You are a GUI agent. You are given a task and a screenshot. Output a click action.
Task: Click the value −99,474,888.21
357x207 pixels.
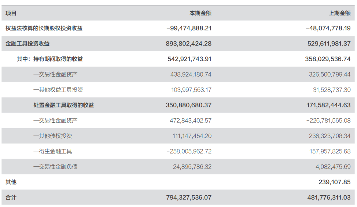[x=189, y=28]
